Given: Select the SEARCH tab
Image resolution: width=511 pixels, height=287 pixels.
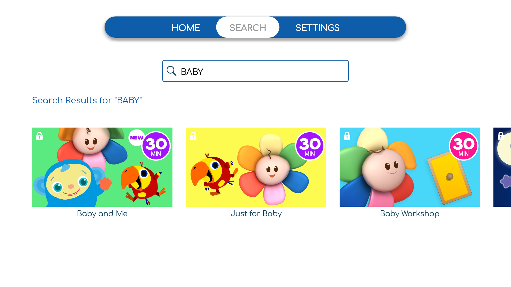Looking at the screenshot, I should coord(247,27).
